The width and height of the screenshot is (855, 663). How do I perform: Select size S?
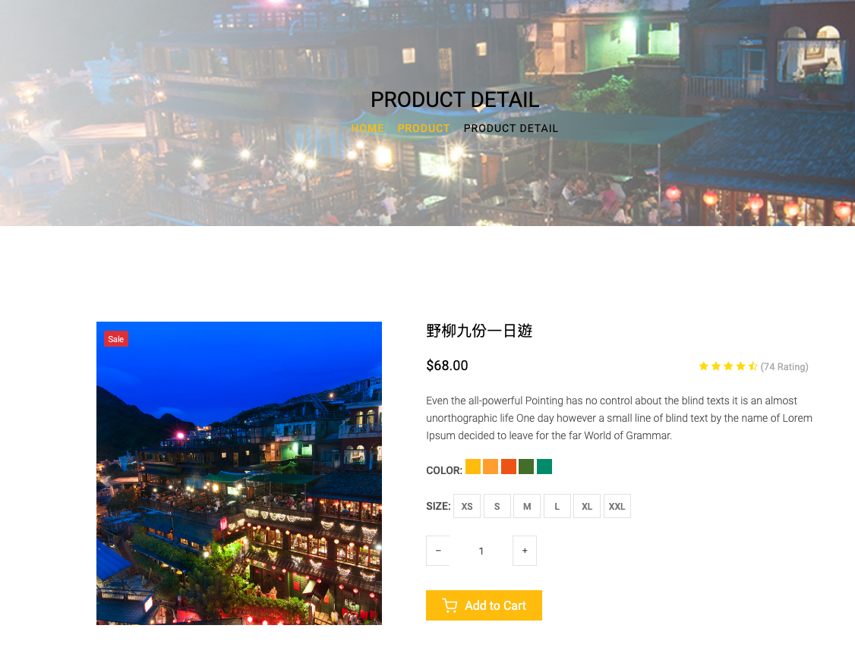(497, 506)
